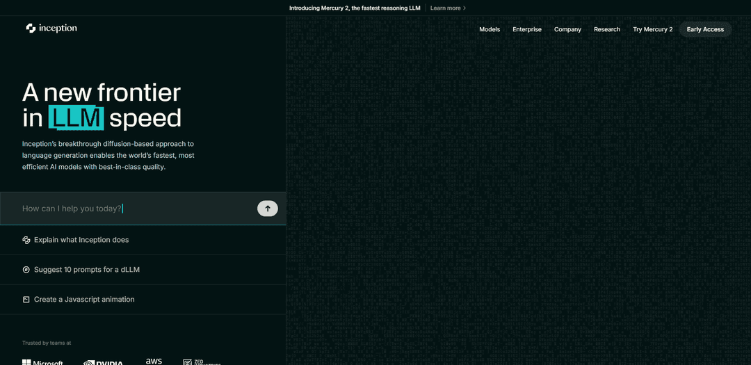This screenshot has width=751, height=365.
Task: Click the Early Access button
Action: coord(705,29)
